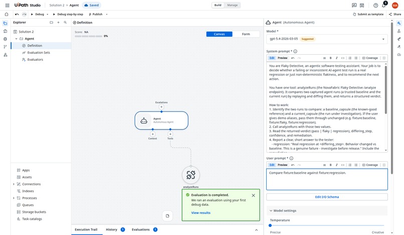404x235 pixels.
Task: Open the Execution Trail tab
Action: (86, 229)
